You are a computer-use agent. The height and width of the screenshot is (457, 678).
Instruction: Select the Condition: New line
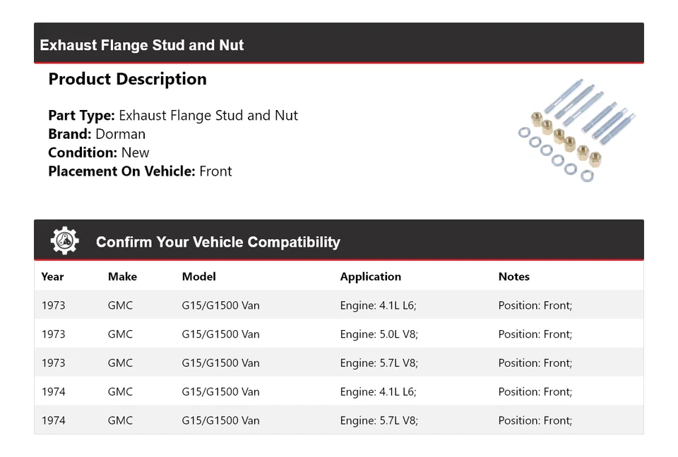point(99,152)
